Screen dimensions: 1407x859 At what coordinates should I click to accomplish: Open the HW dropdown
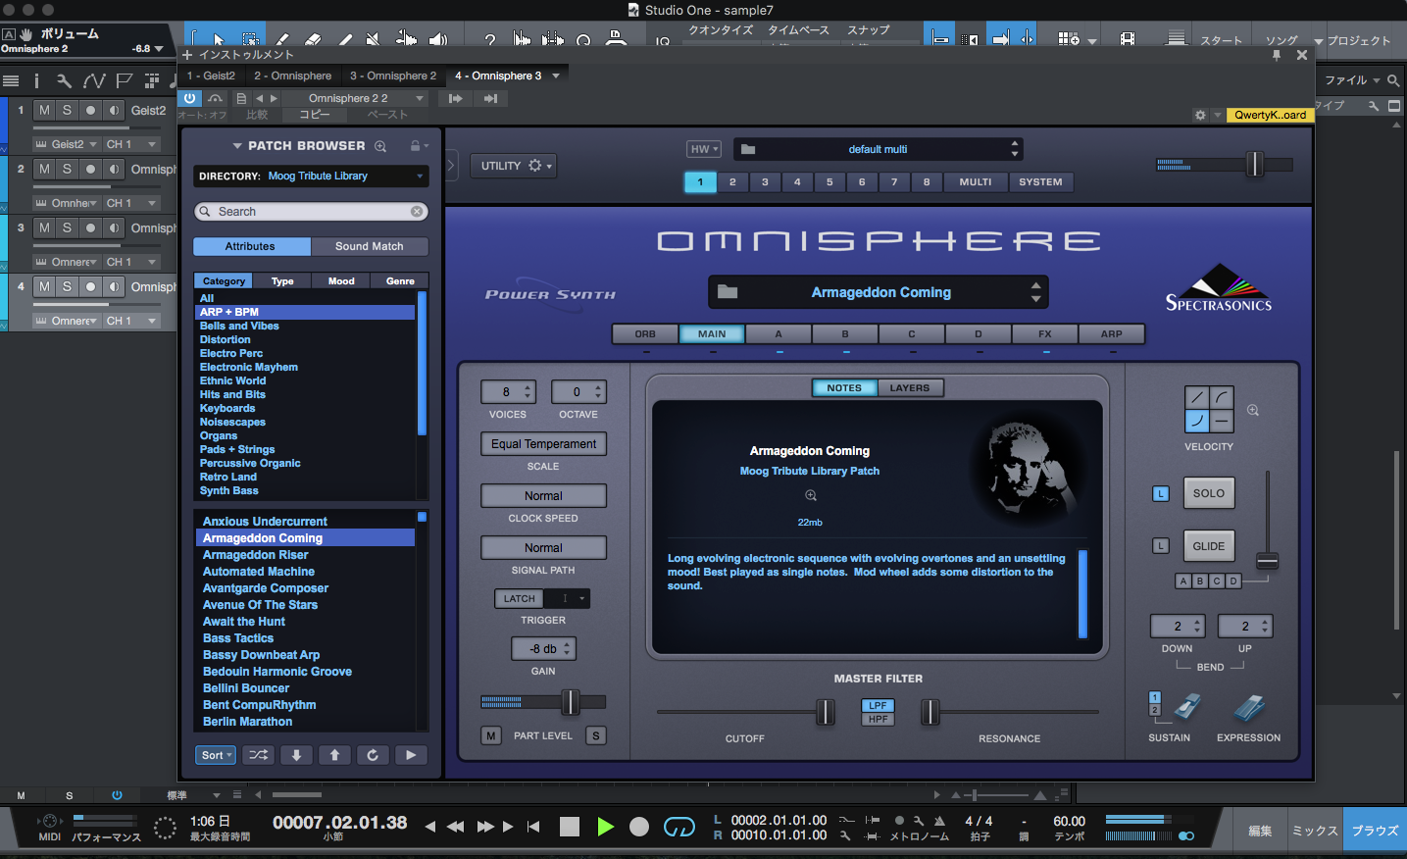[x=704, y=149]
